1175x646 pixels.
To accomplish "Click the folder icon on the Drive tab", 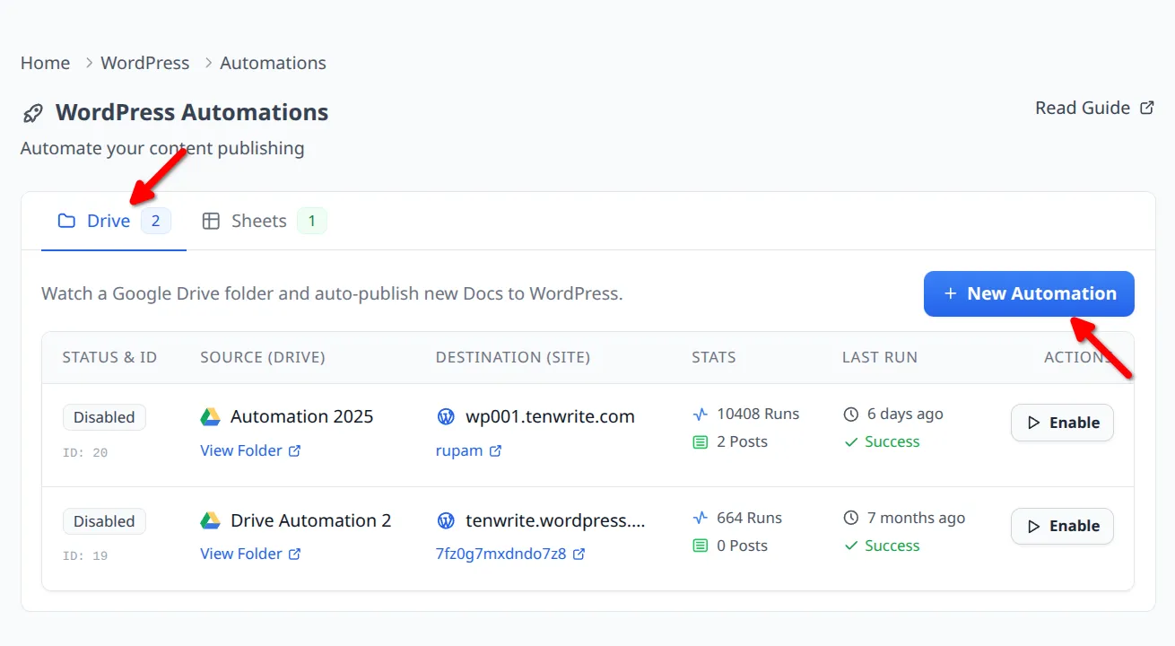I will click(65, 220).
